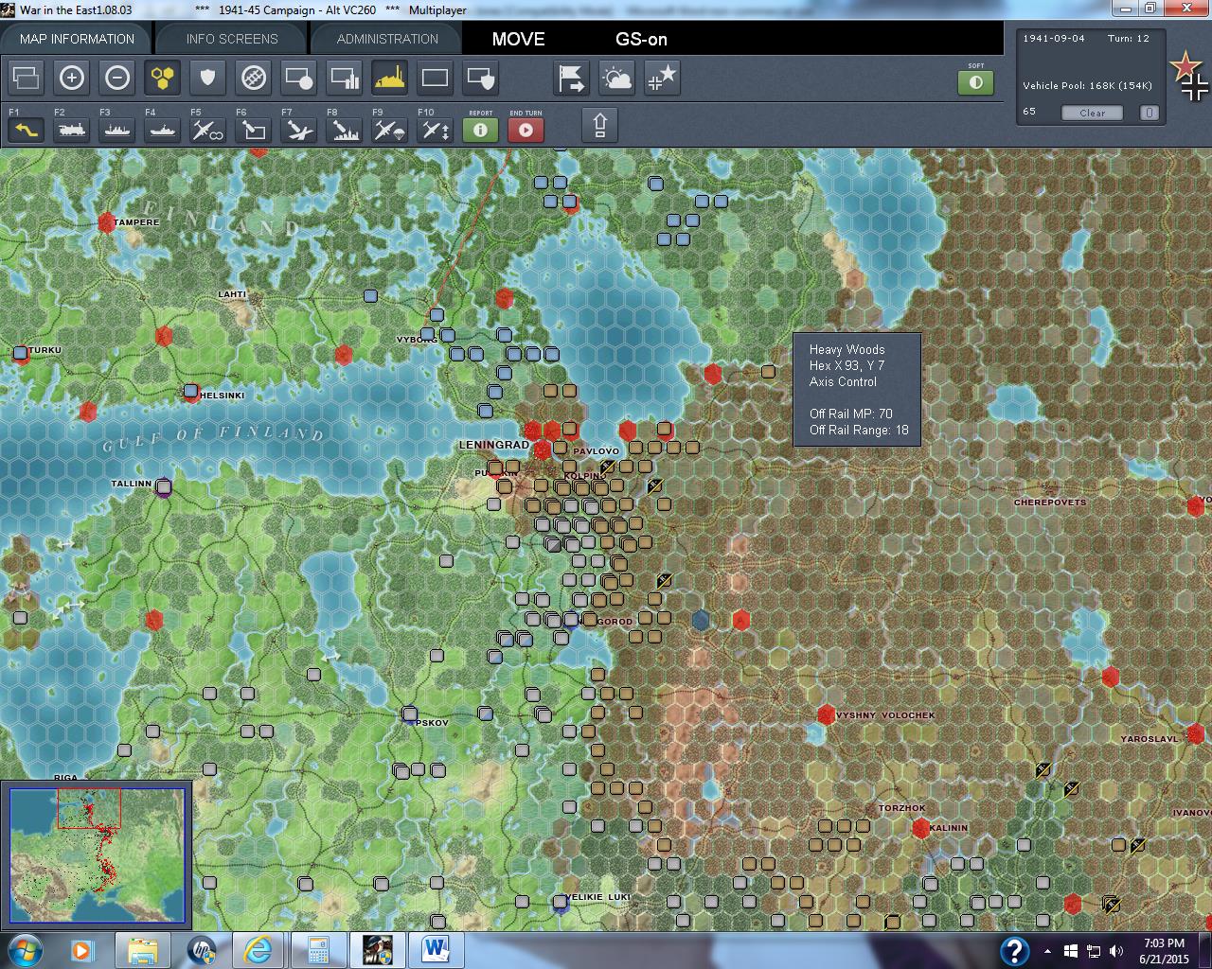Select F10 air transfer mode

tap(436, 130)
